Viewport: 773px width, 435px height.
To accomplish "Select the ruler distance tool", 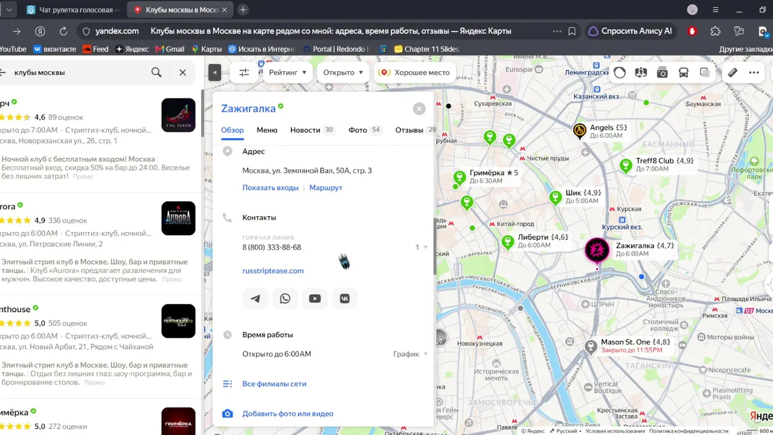I will coord(733,72).
